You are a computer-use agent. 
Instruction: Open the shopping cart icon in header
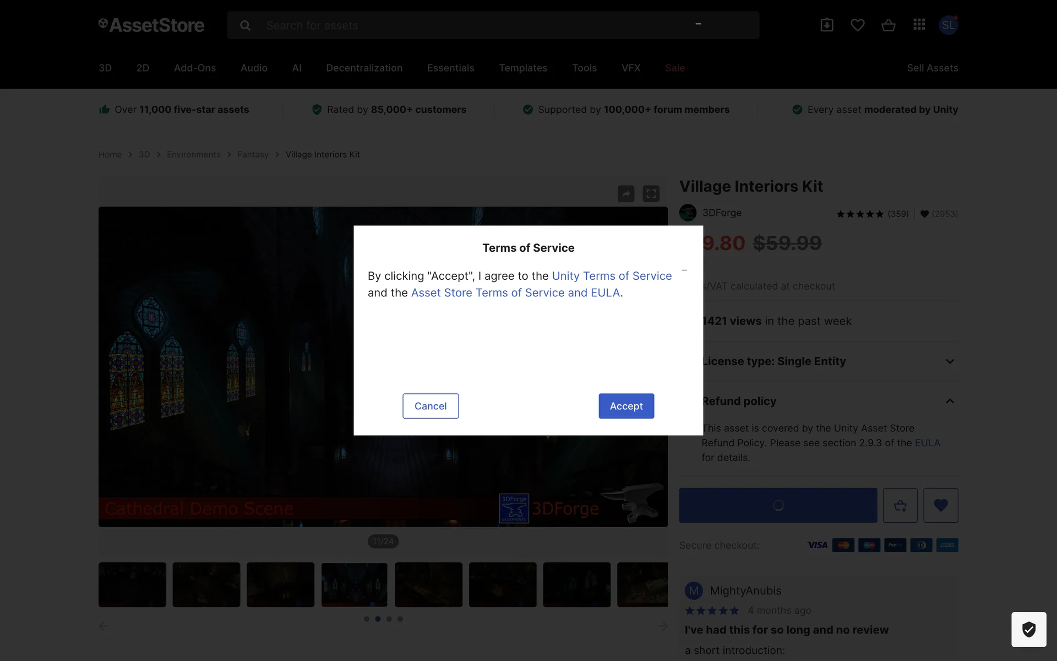[x=888, y=25]
